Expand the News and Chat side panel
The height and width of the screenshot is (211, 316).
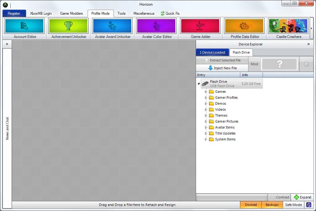click(7, 44)
